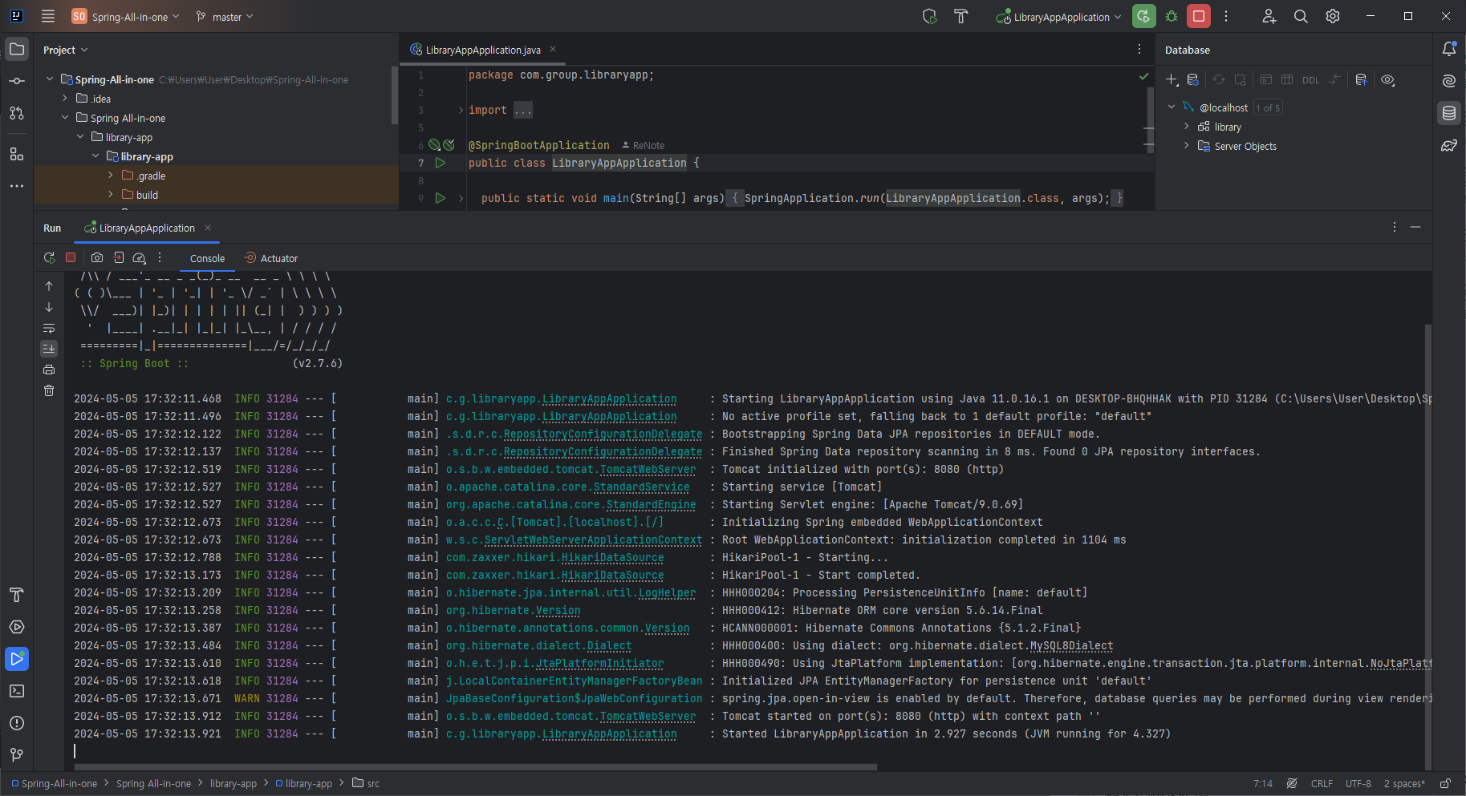
Task: Take thread dump with camera icon
Action: 97,258
